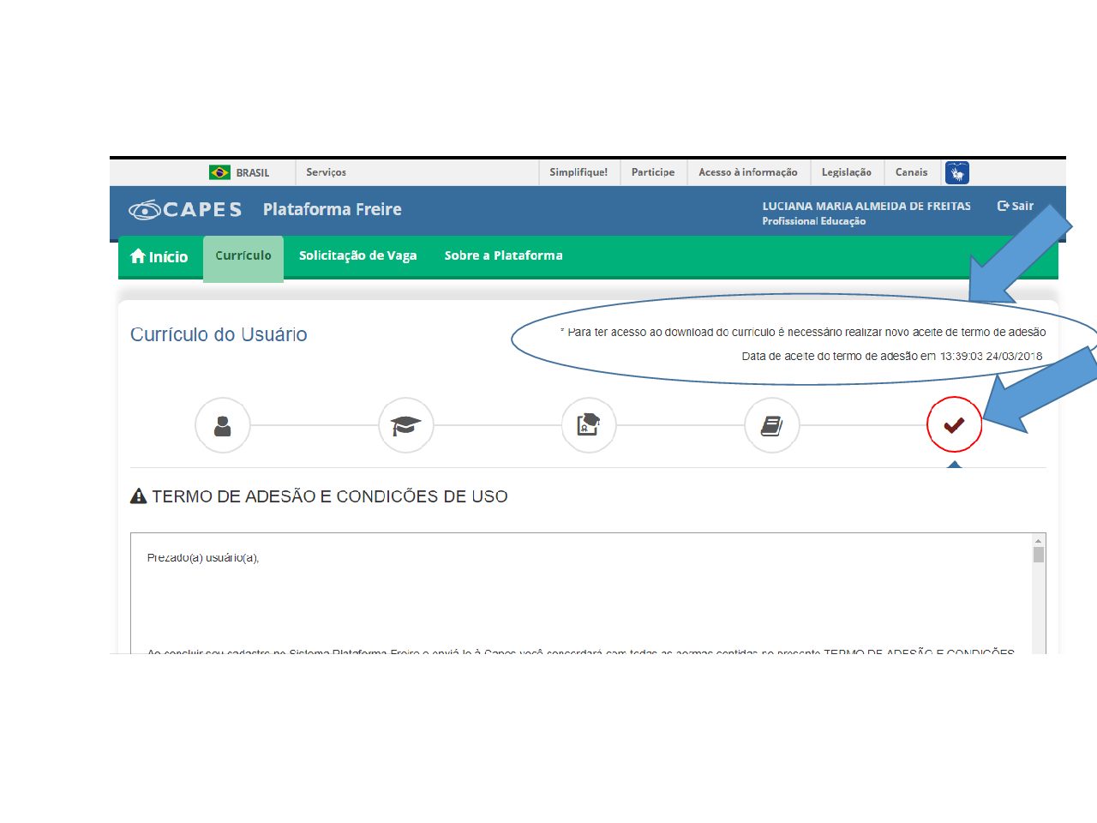Open the graduation cap education step

point(405,425)
